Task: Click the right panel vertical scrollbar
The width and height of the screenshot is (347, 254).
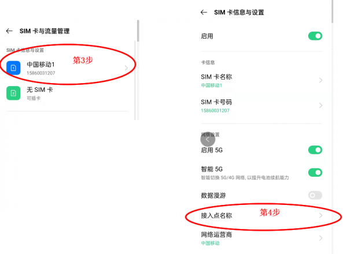Action: [x=332, y=12]
